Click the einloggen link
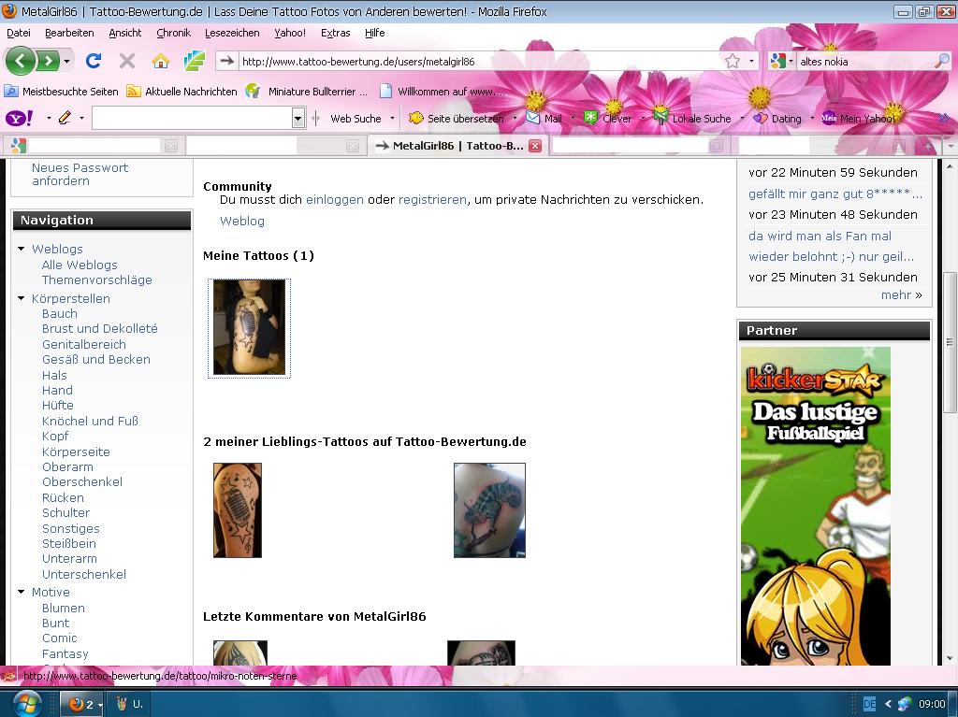 (x=334, y=199)
